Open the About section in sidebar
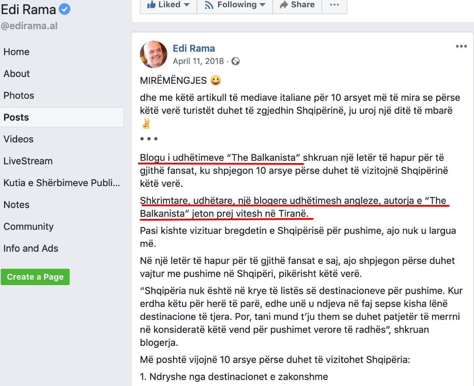474x386 pixels. (17, 74)
